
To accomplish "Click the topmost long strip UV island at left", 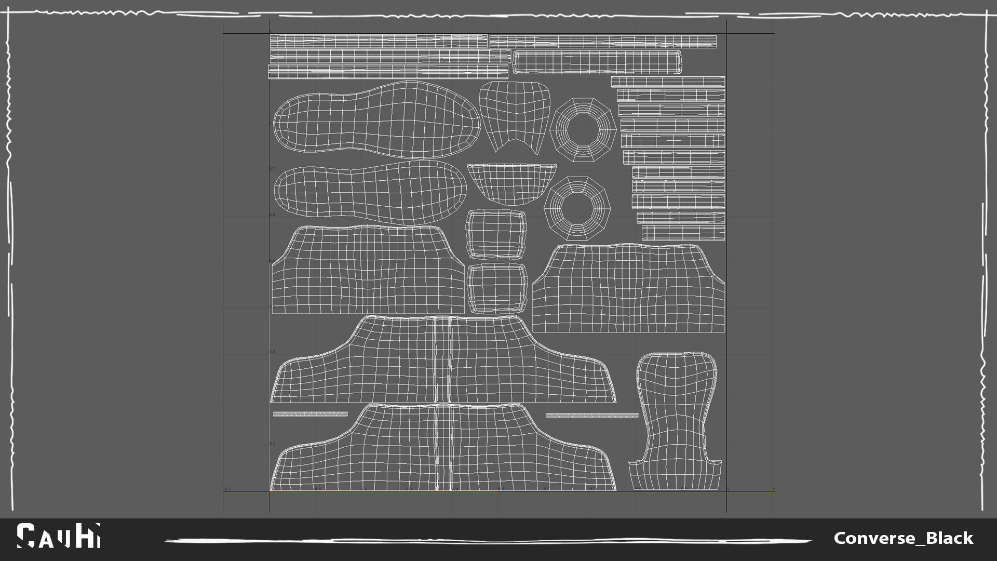I will [x=378, y=41].
